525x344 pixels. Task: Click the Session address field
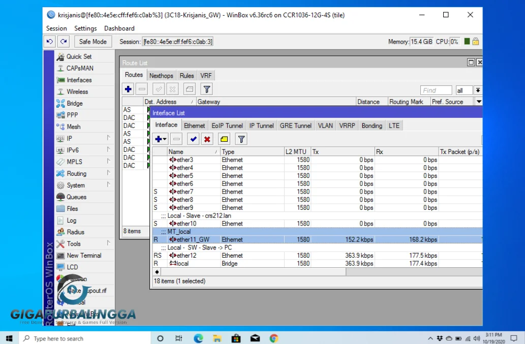point(177,42)
